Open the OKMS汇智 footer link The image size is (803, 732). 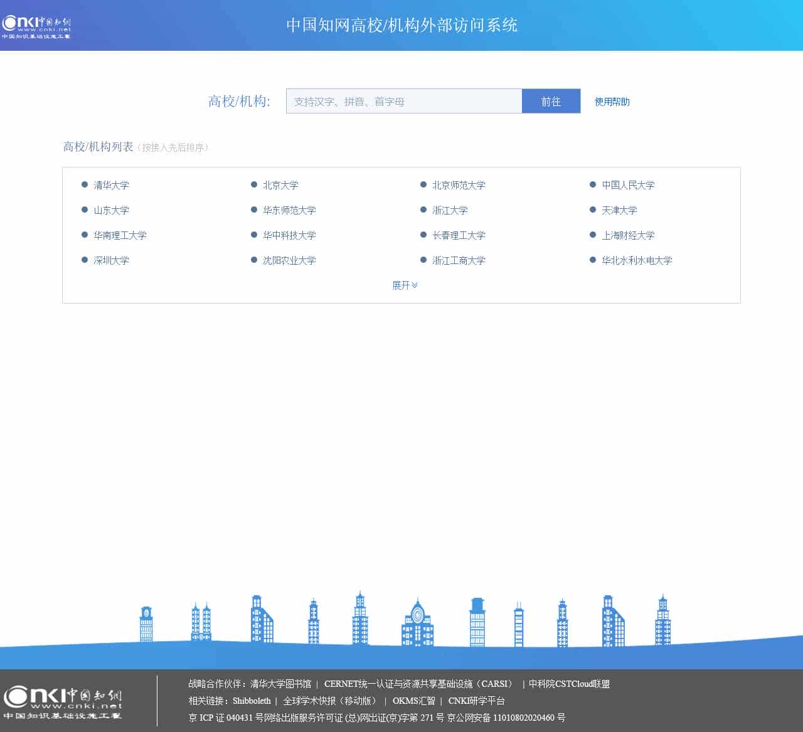point(413,701)
